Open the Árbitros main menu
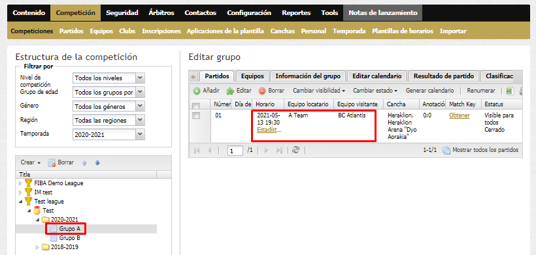 click(161, 13)
